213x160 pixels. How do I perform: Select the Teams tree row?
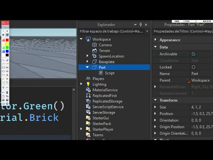[114, 135]
